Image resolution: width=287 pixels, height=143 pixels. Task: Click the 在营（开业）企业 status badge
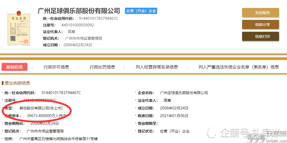pos(141,11)
